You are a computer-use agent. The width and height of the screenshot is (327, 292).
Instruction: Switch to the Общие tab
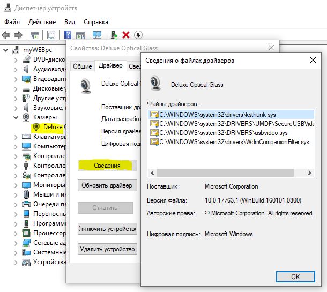(83, 66)
